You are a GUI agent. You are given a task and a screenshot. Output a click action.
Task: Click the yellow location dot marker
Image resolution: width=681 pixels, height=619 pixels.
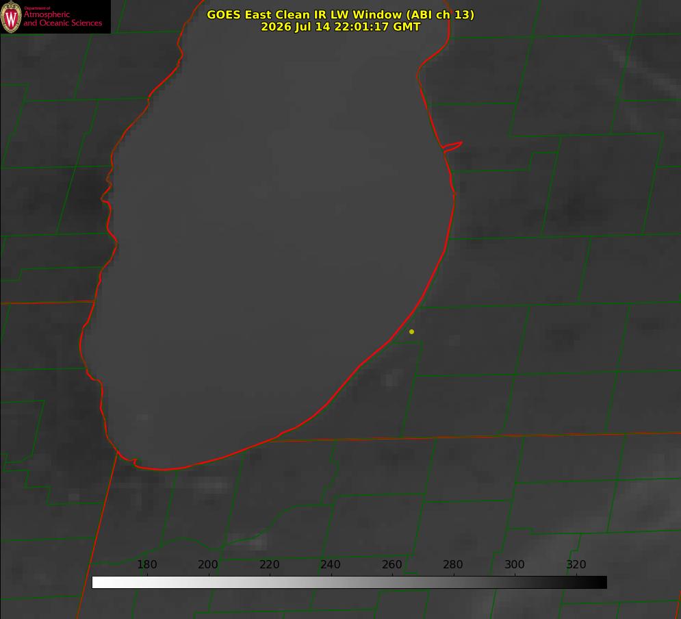411,331
